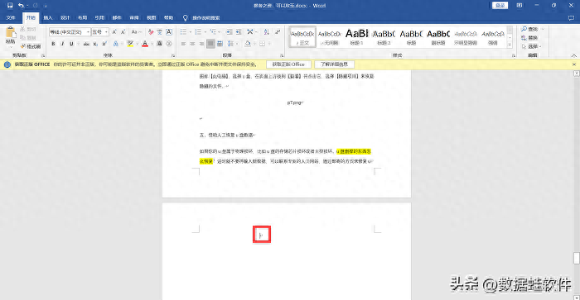
Task: Toggle Bold formatting
Action: (53, 44)
